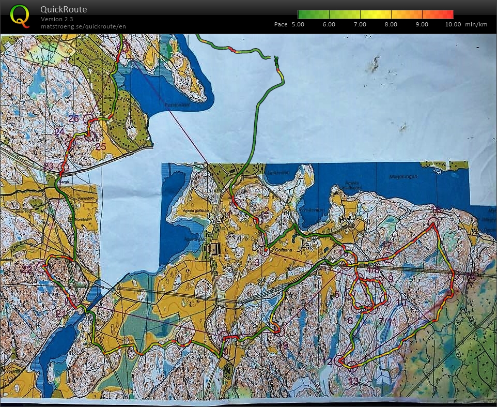497x407 pixels.
Task: Click control number 3 near Golfbana
Action: [257, 262]
